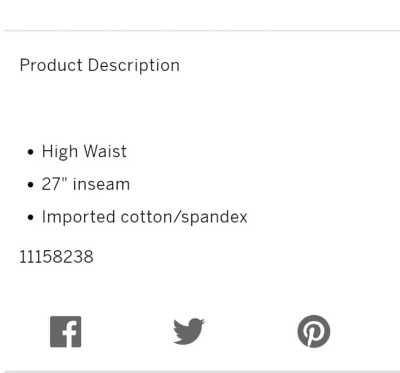
Task: Click the bullet dot before Imported cotton/spandex
Action: pos(30,217)
